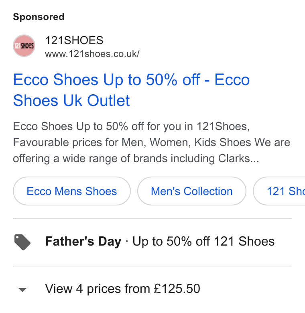
Task: Click the £125.50 starting price
Action: [x=177, y=289]
